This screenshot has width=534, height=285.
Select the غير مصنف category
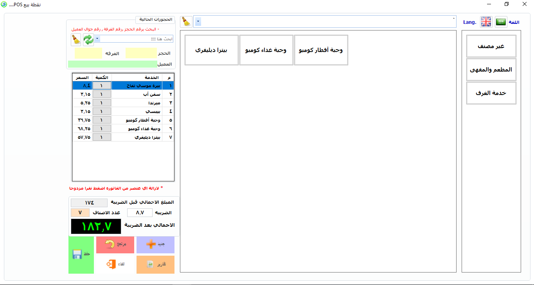pyautogui.click(x=491, y=46)
